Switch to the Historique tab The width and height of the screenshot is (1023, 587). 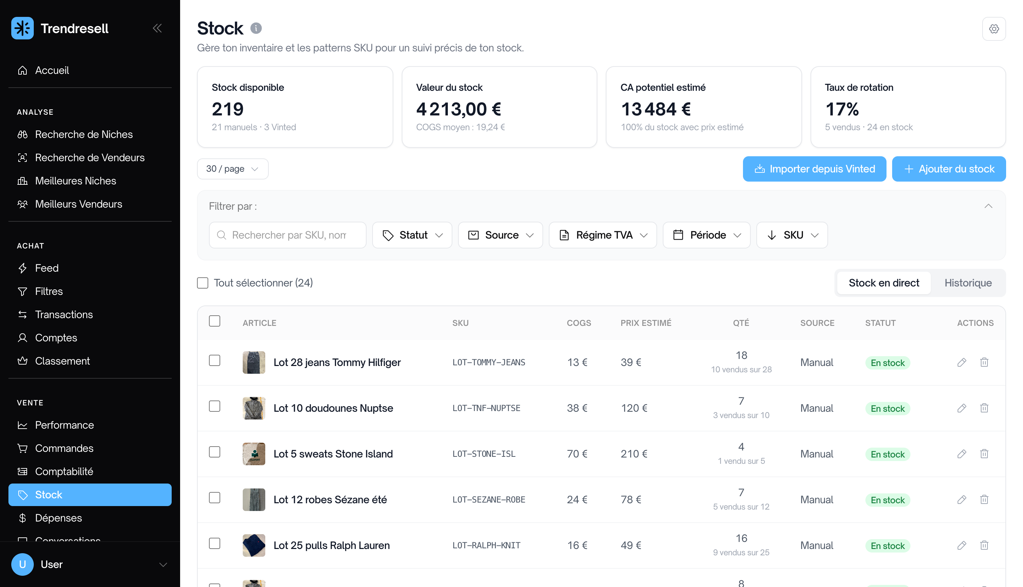point(968,283)
